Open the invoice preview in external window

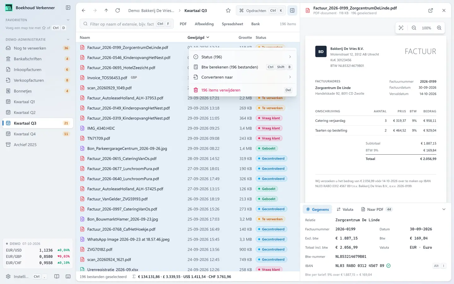(431, 10)
